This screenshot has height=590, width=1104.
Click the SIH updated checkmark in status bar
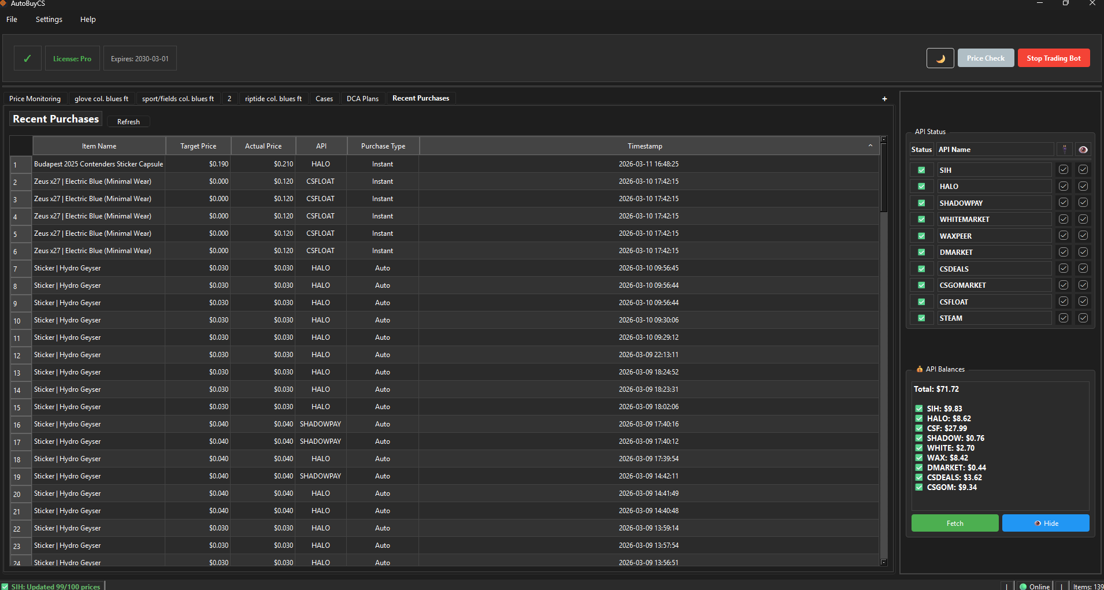tap(5, 586)
